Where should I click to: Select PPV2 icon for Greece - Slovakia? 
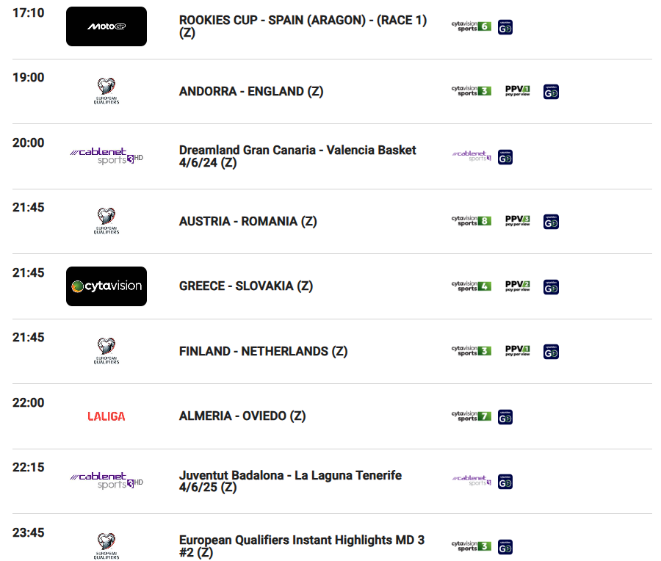tap(517, 286)
